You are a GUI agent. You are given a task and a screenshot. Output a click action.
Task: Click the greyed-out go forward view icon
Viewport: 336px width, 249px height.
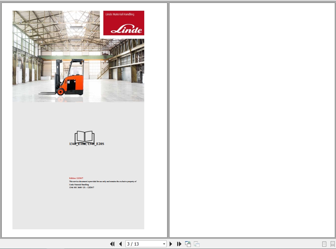(196, 244)
